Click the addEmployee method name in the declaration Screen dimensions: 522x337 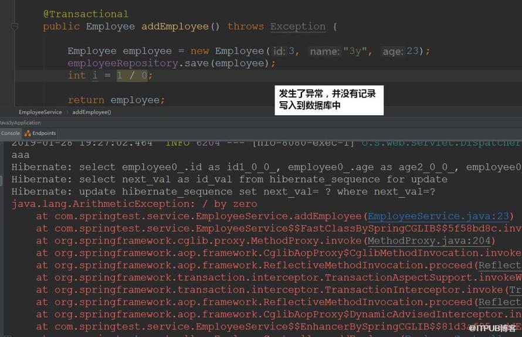(175, 26)
